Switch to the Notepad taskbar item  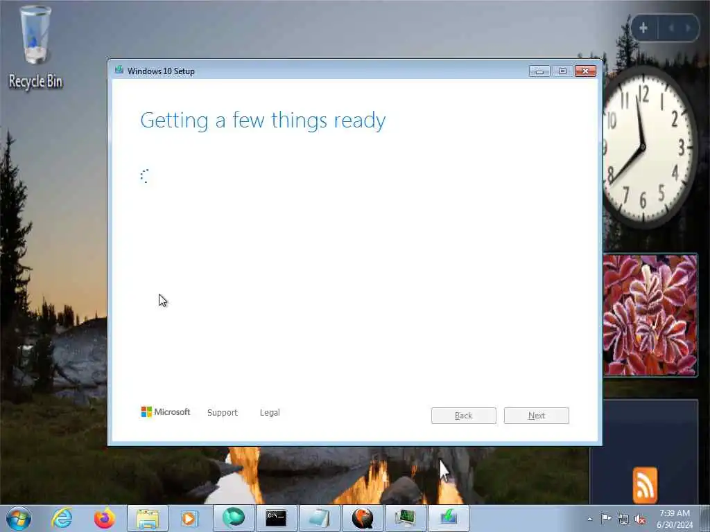[319, 518]
